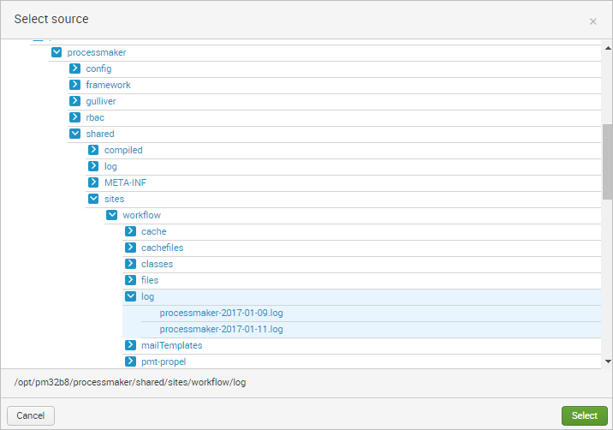This screenshot has width=613, height=430.
Task: Expand the META-INF folder arrow
Action: [x=93, y=182]
